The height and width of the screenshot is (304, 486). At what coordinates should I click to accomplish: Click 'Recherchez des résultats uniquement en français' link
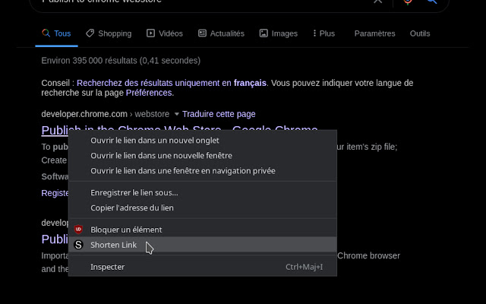(172, 83)
